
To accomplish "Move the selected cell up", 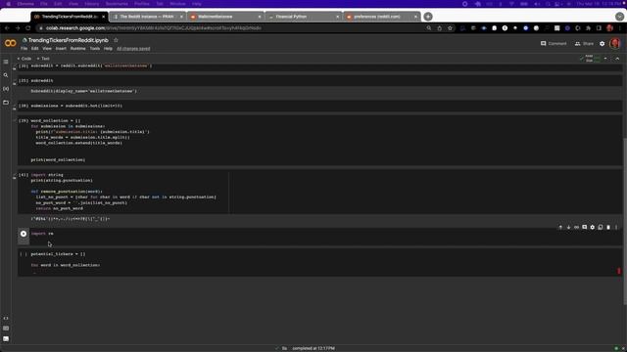I will click(x=560, y=227).
